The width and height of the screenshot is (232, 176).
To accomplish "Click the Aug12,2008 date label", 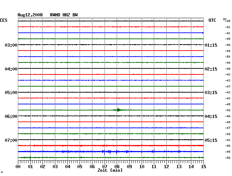I will coord(30,15).
